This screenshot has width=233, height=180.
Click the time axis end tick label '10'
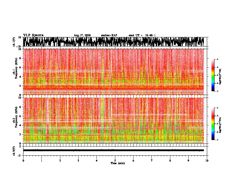207,161
